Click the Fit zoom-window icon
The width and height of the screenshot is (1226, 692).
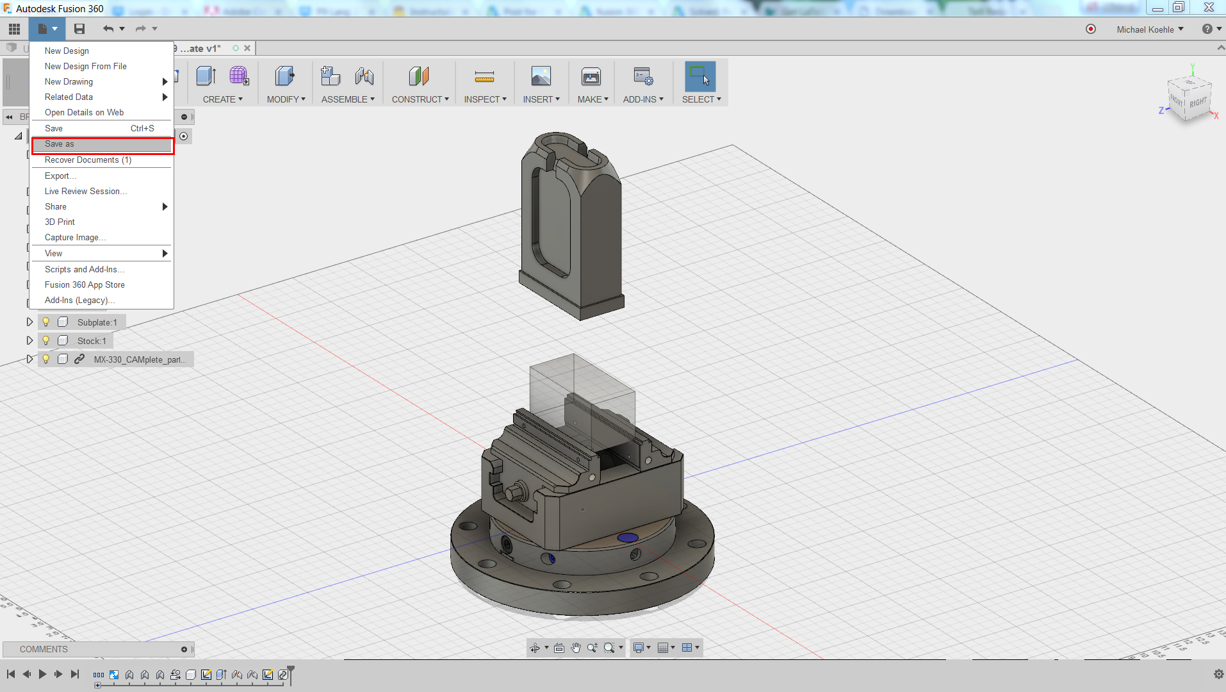point(609,648)
